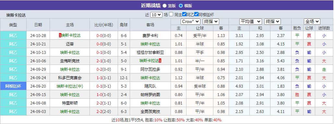Click handicap 受平/半 on 24-10-28
Screen dimensions: 334x124
point(200,36)
